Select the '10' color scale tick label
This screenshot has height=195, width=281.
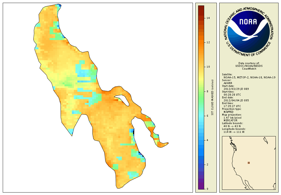point(208,67)
